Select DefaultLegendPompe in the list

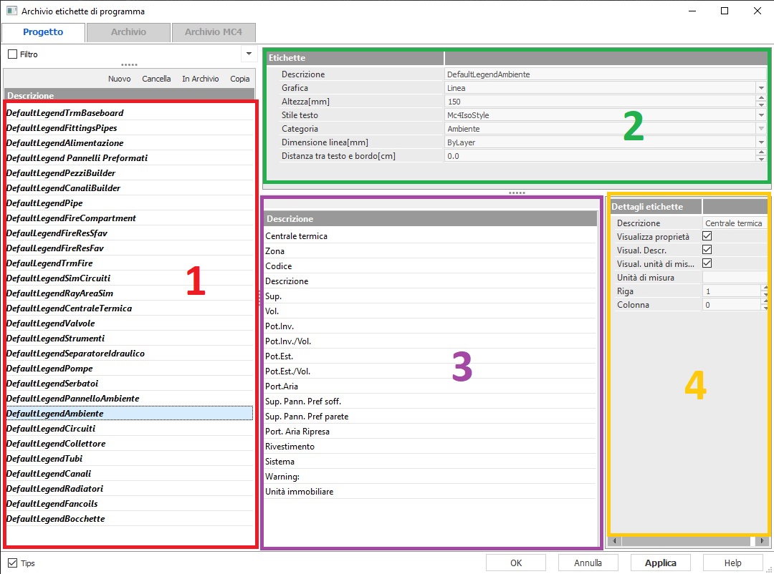(x=49, y=369)
